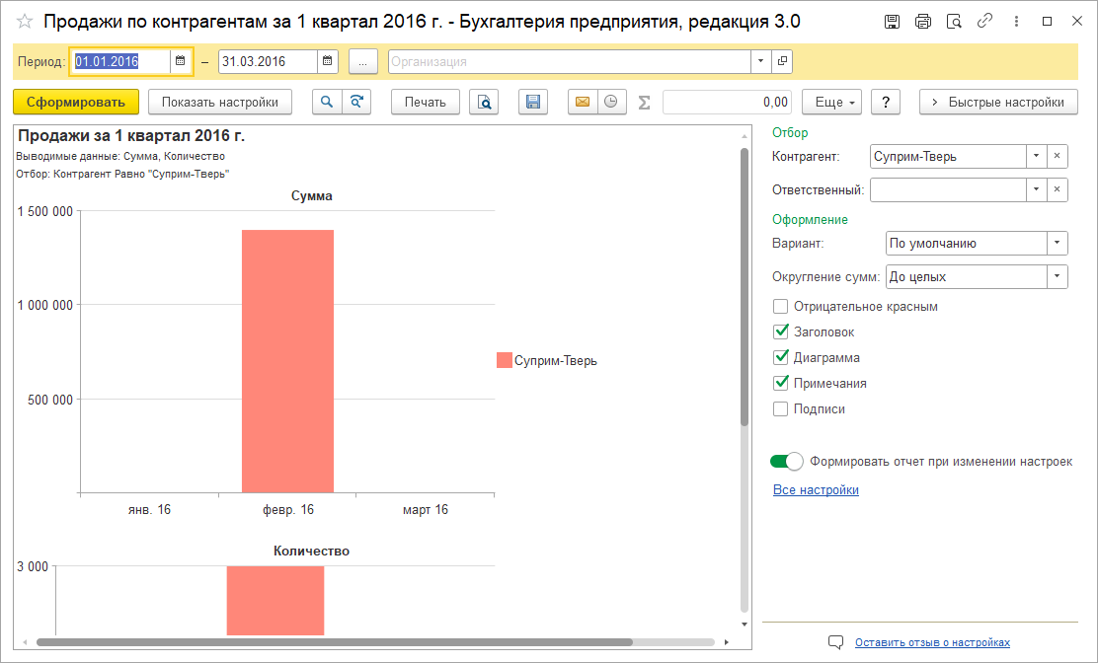Enable Отрицательное красным checkbox
Image resolution: width=1098 pixels, height=663 pixels.
click(x=780, y=306)
